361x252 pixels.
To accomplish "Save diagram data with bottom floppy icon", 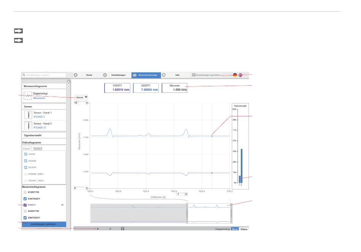I will click(x=122, y=229).
